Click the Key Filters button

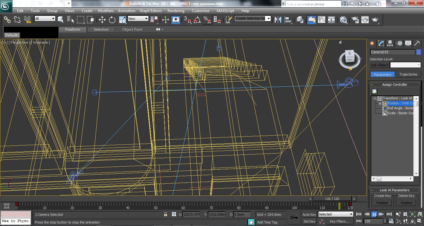point(340,221)
